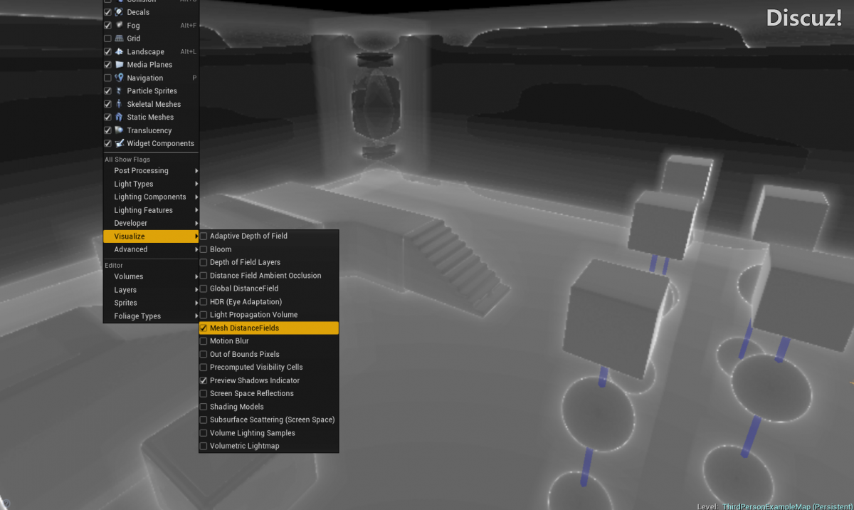Check the Volumetric Lightmap checkbox
The width and height of the screenshot is (854, 510).
click(x=204, y=446)
